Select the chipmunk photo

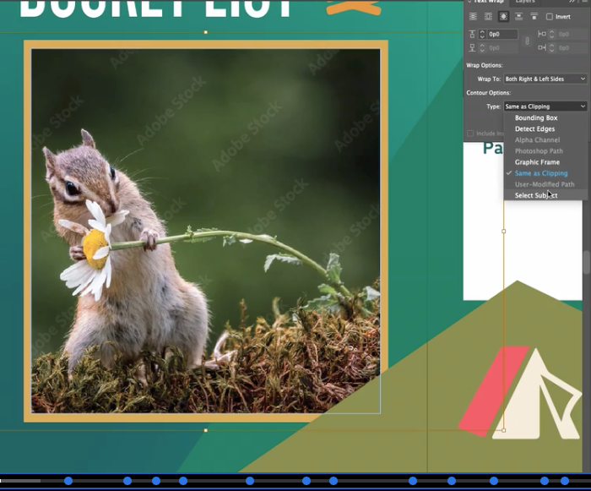pos(205,231)
